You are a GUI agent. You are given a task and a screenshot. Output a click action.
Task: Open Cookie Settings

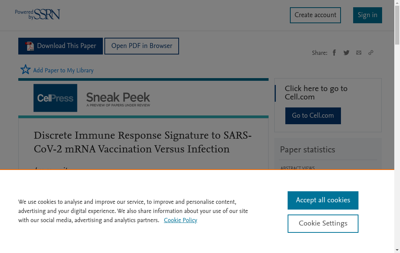click(x=323, y=224)
